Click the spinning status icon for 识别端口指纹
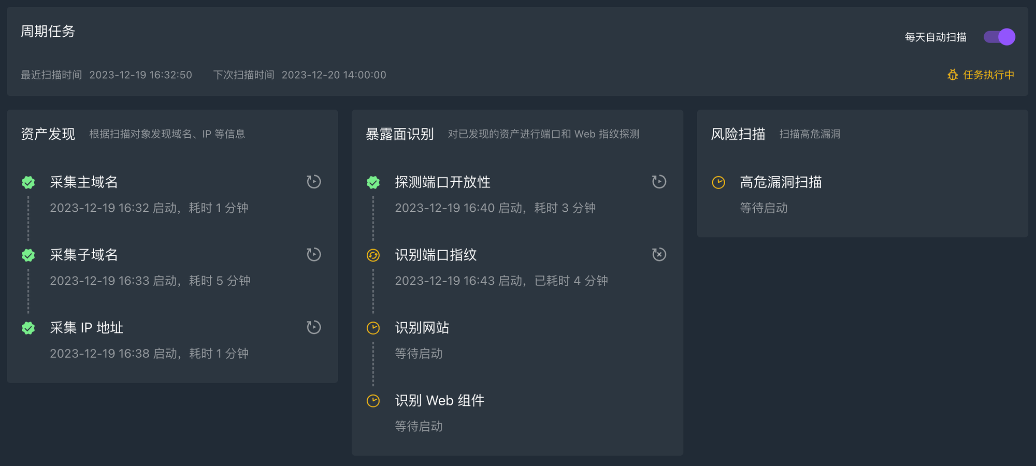Screen dimensions: 1036x466 click(373, 255)
